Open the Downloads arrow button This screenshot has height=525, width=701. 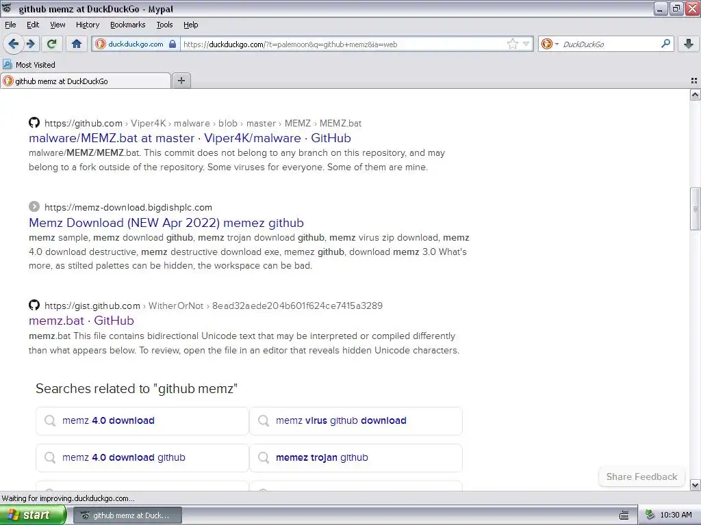[689, 44]
